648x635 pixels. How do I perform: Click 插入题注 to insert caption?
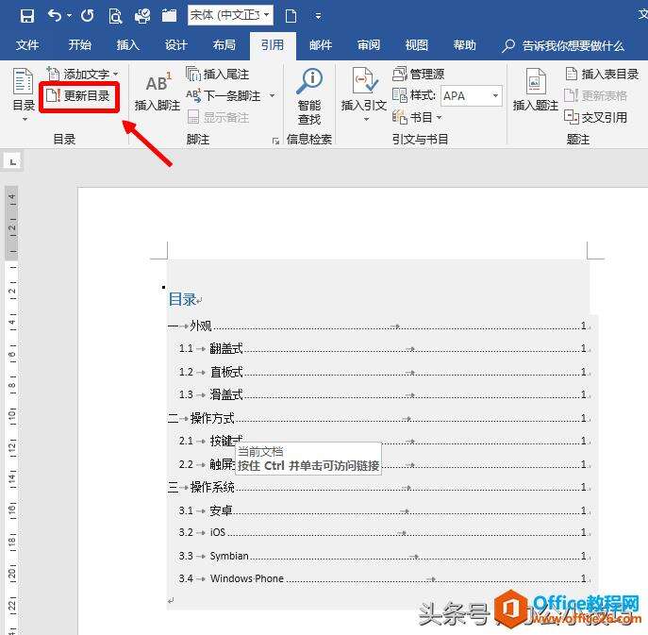pos(536,91)
